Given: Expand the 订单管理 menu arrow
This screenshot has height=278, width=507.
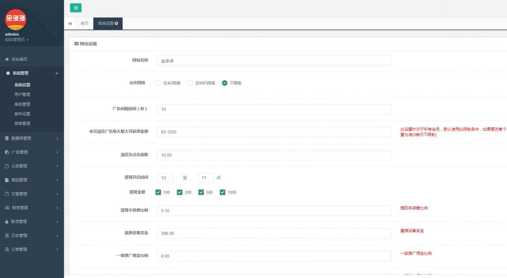Looking at the screenshot, I should pos(57,249).
